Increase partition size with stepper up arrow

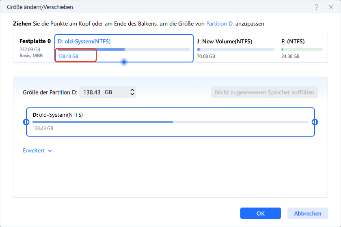(x=132, y=90)
